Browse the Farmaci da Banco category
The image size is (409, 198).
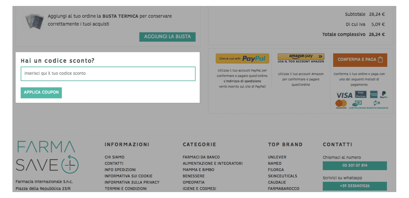(201, 157)
